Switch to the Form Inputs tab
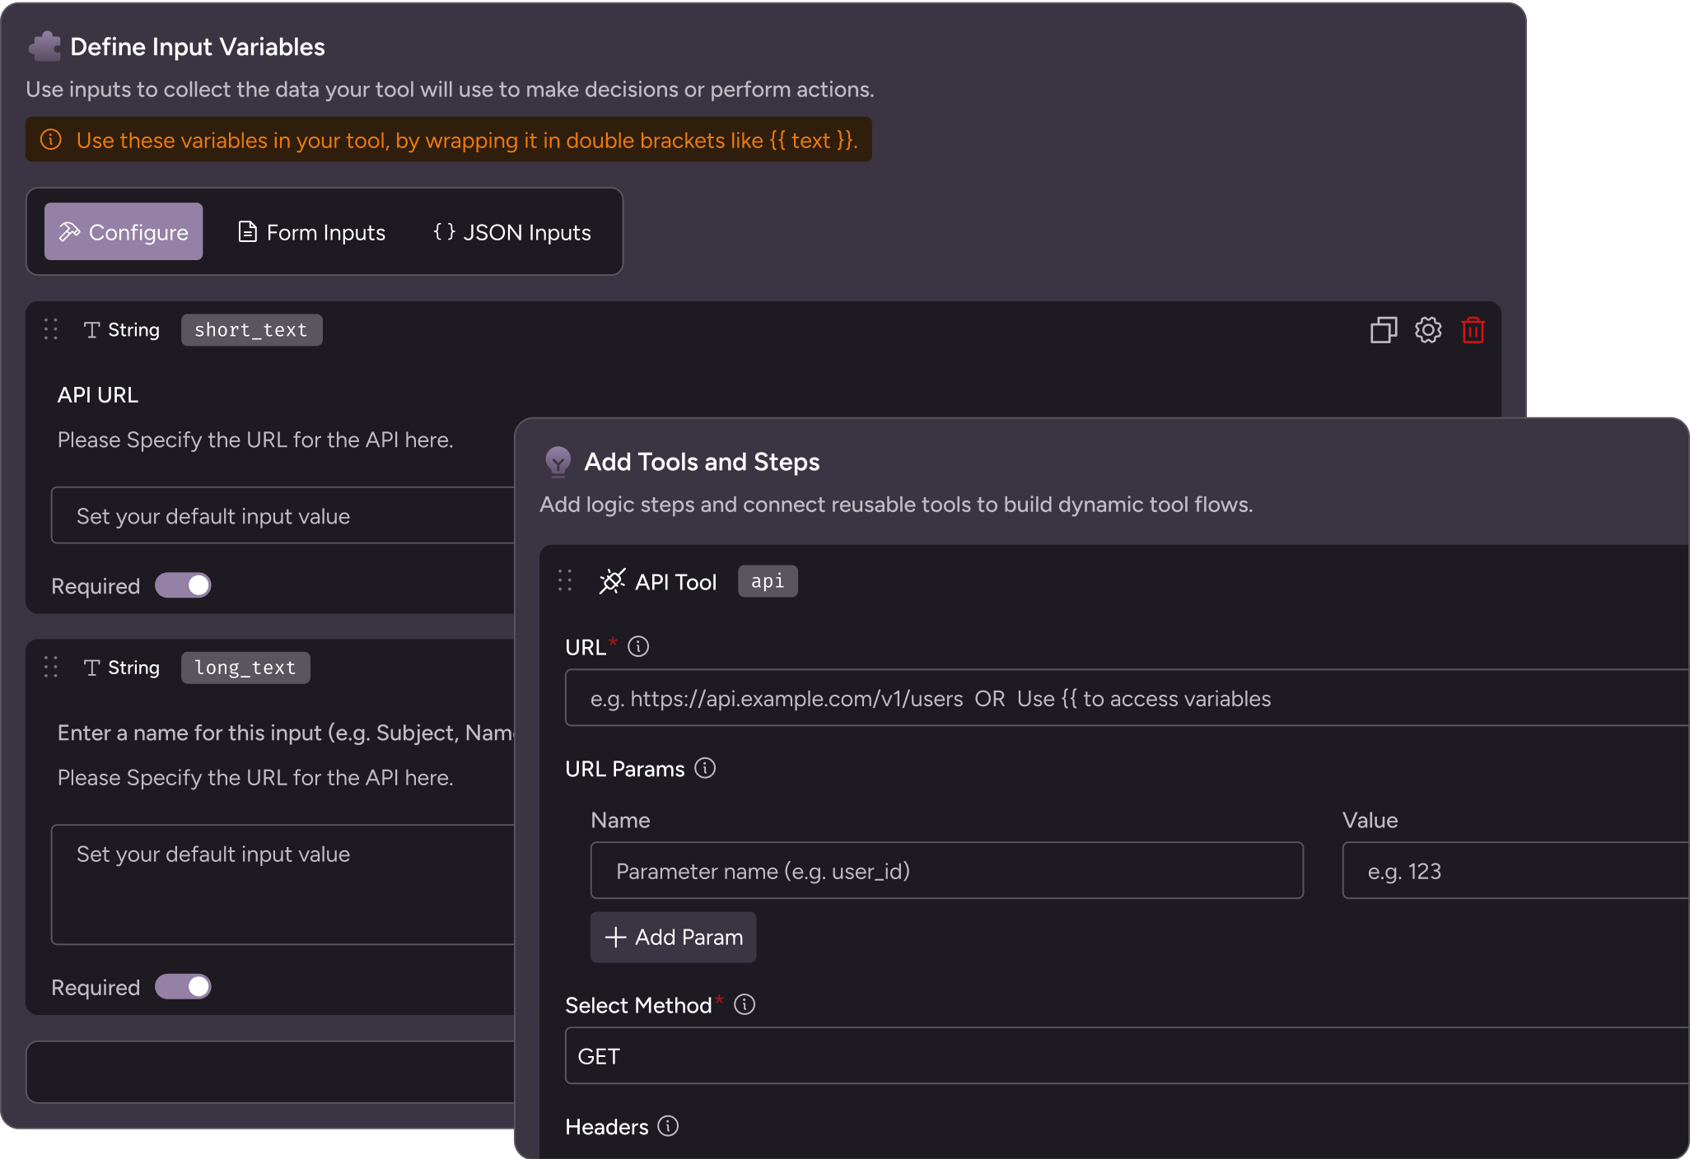 click(x=312, y=232)
